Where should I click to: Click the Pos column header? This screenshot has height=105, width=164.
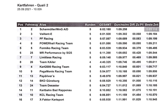(20, 25)
